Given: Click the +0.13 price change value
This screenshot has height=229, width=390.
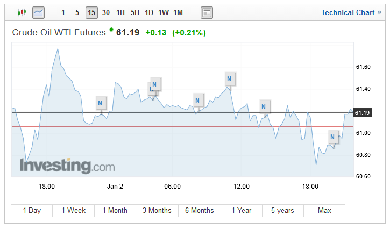Looking at the screenshot, I should [156, 33].
